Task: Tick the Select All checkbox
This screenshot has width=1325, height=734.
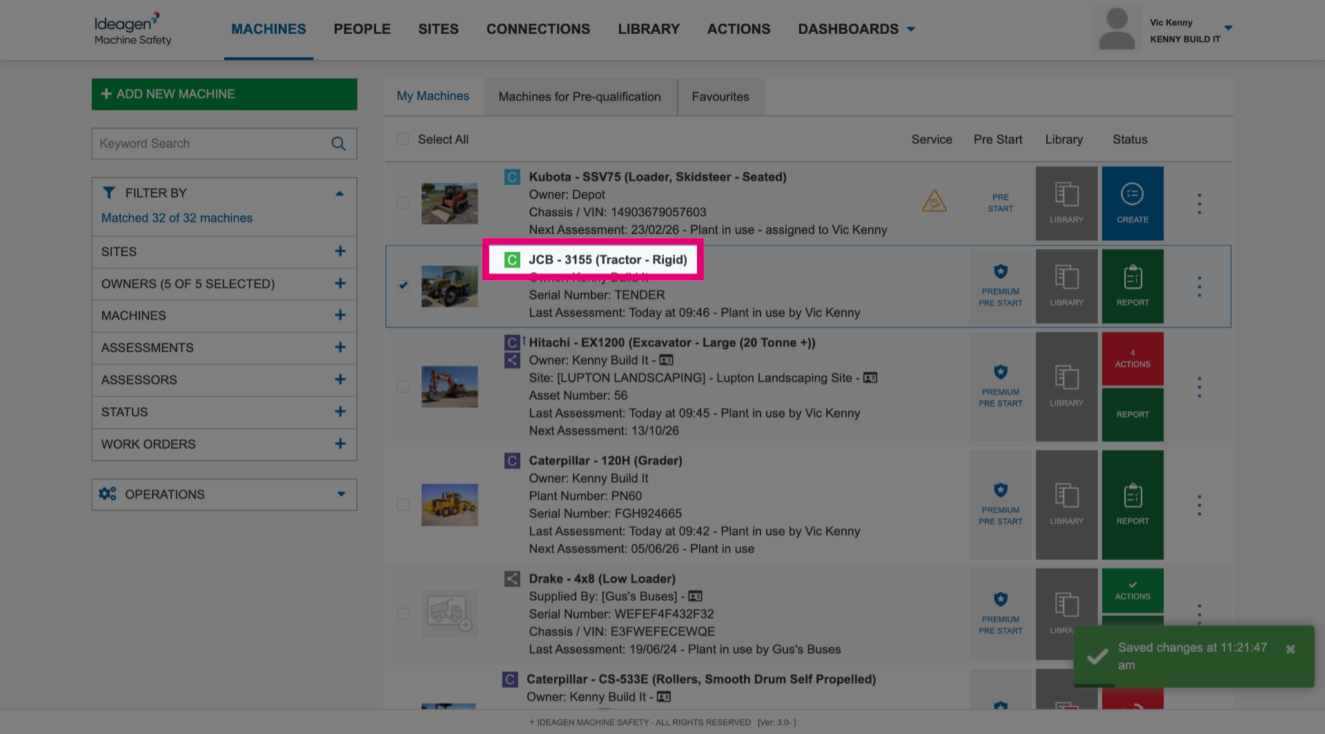Action: [403, 139]
